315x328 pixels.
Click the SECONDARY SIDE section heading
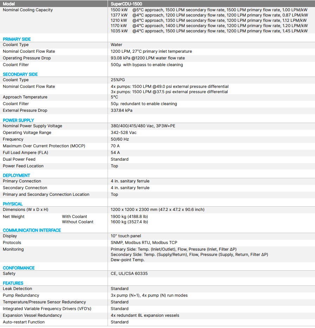(20, 74)
